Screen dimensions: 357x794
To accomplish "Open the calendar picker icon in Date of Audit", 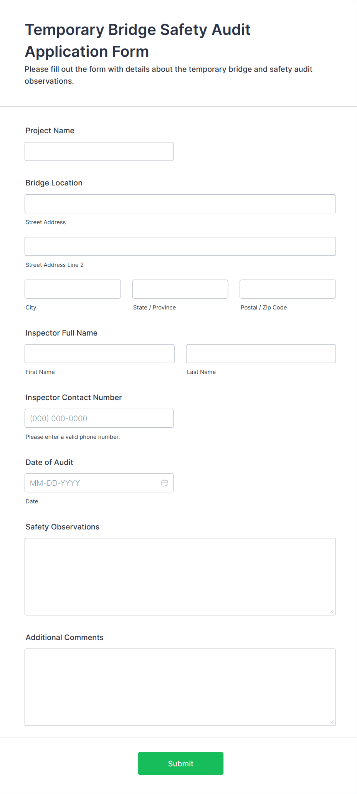I will pos(165,483).
